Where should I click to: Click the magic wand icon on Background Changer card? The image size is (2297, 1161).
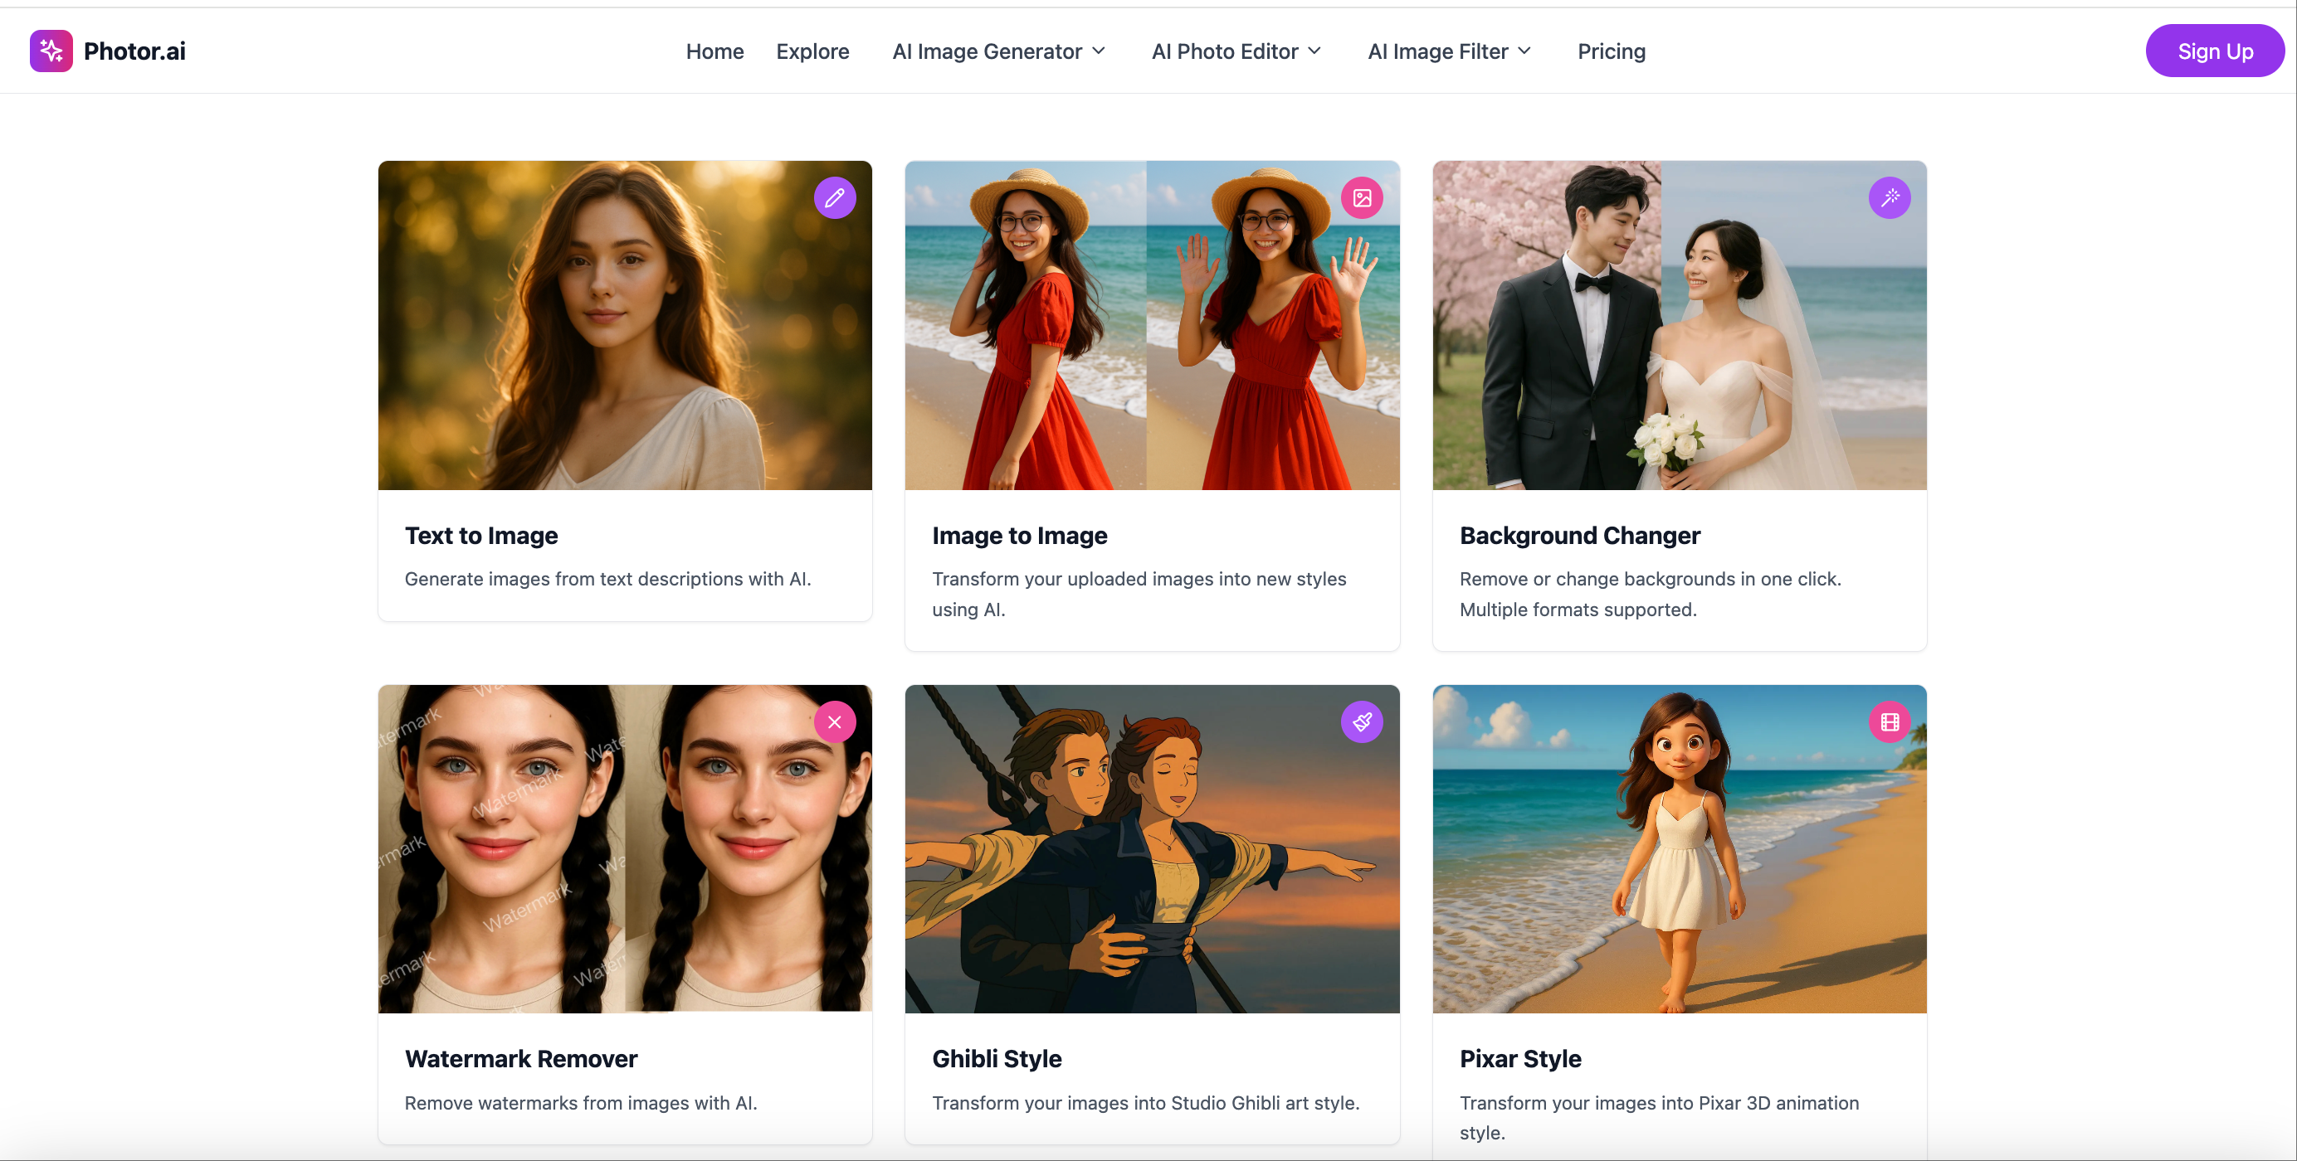pyautogui.click(x=1890, y=197)
